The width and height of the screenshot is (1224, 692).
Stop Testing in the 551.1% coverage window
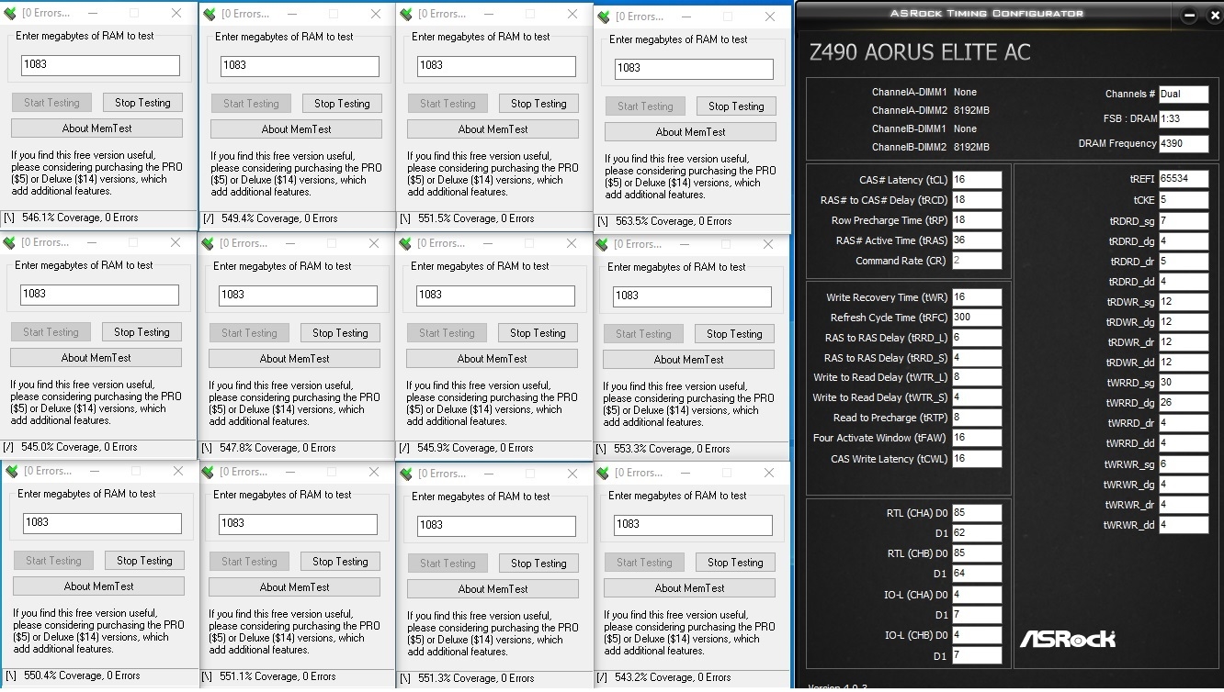click(340, 562)
